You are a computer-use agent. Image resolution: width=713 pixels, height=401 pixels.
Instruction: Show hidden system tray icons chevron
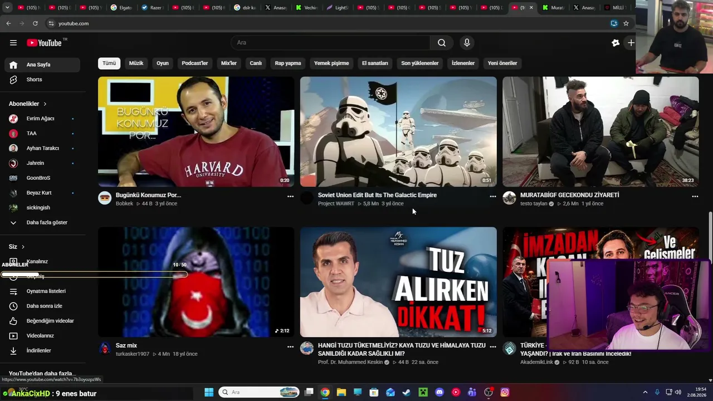[x=646, y=392]
